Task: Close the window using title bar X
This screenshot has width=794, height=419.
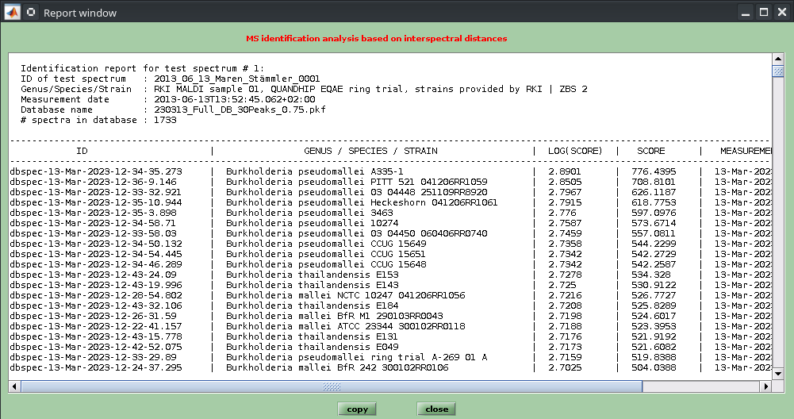Action: coord(781,13)
